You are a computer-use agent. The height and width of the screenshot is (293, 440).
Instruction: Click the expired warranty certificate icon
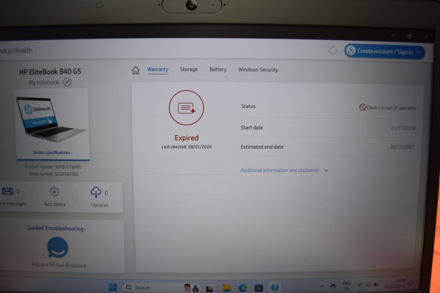click(186, 108)
